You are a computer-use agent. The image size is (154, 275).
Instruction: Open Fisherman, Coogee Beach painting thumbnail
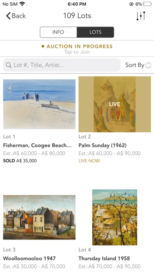[39, 104]
